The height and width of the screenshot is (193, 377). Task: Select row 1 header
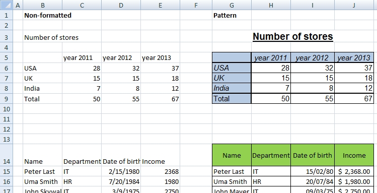click(6, 15)
